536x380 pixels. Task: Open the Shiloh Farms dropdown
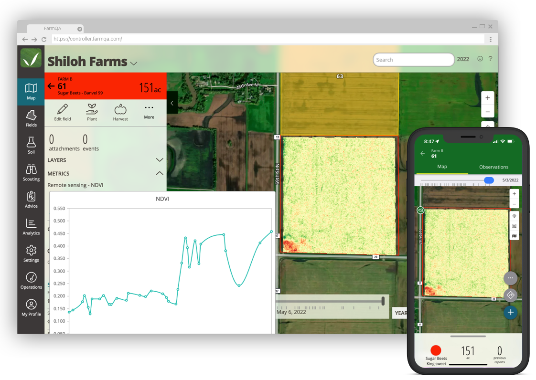click(134, 63)
